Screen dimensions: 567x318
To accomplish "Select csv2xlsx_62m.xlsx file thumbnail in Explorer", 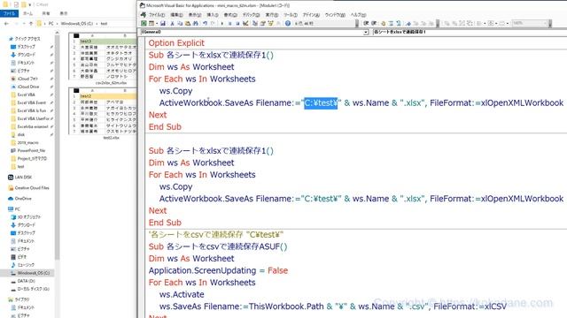I will pyautogui.click(x=103, y=58).
